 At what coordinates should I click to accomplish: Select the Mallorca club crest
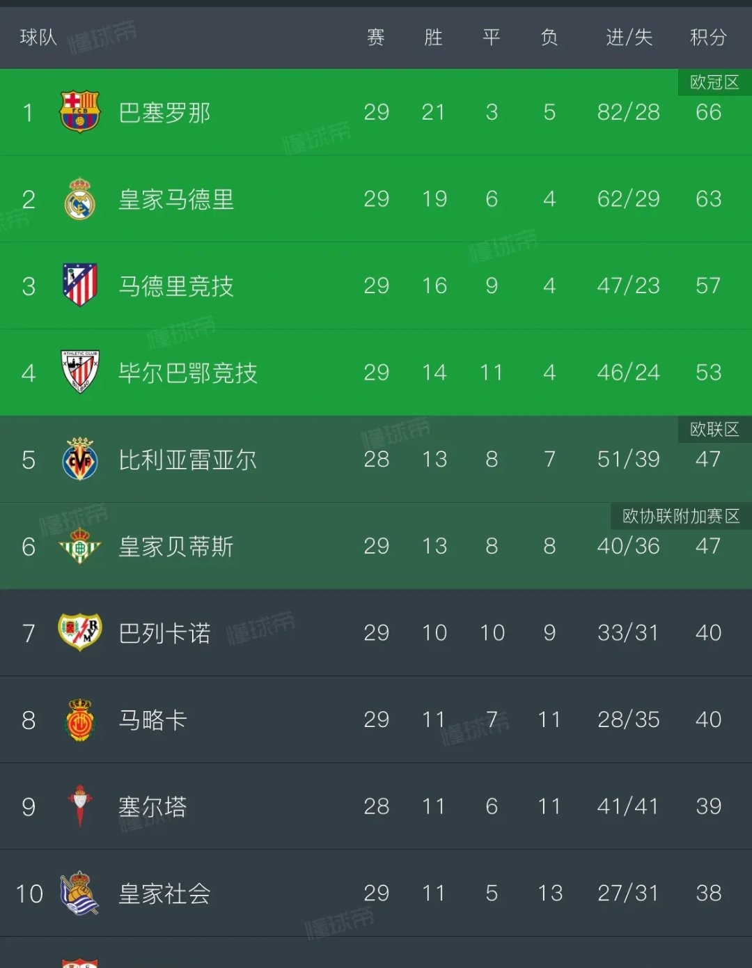pos(80,719)
